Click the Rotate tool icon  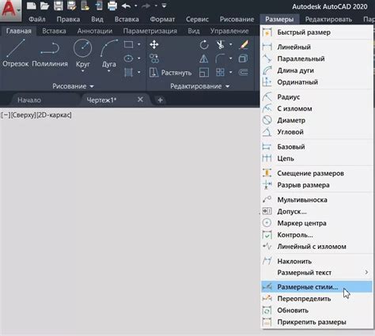(x=204, y=45)
